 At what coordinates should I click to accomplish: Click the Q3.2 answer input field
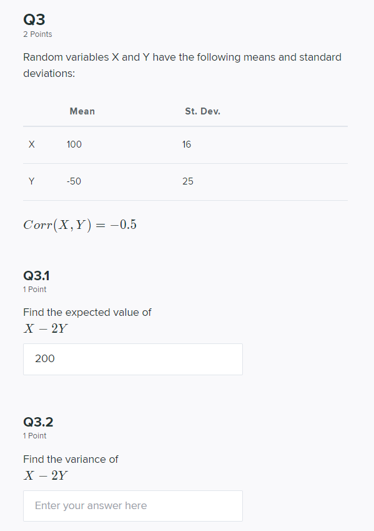click(x=132, y=505)
